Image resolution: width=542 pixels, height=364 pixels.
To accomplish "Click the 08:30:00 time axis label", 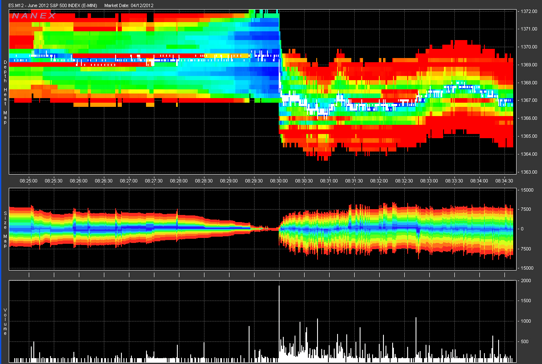I will (279, 181).
